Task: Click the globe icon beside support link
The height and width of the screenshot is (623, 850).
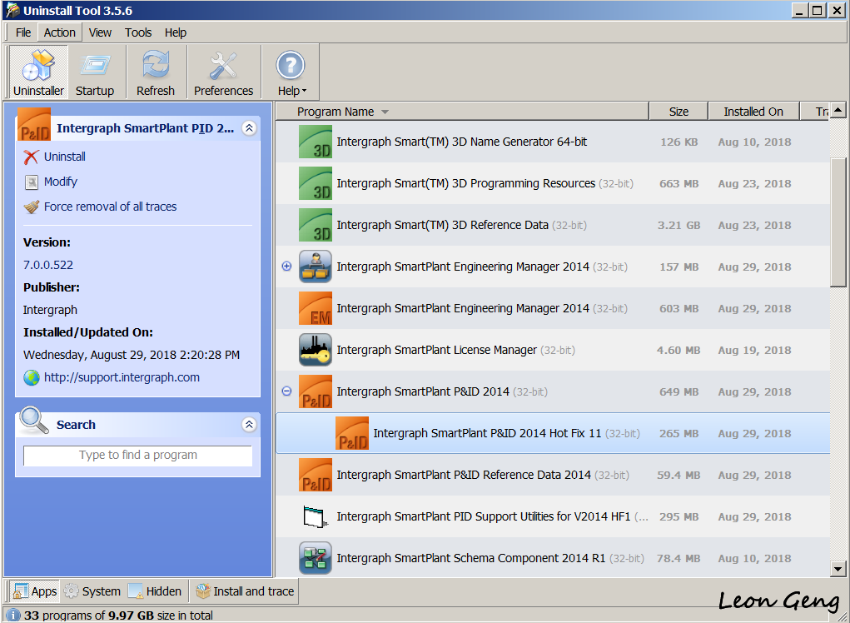Action: pos(32,377)
